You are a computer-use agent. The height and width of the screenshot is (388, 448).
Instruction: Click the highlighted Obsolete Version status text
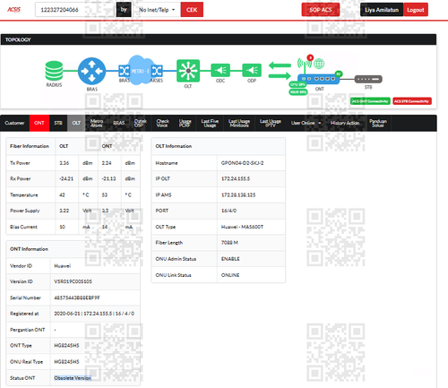point(73,378)
